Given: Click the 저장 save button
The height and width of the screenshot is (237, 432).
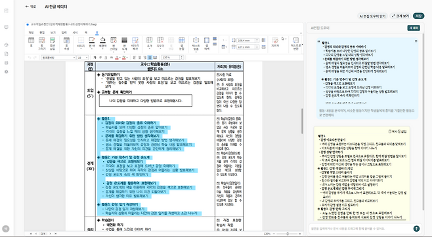Looking at the screenshot, I should point(418,16).
